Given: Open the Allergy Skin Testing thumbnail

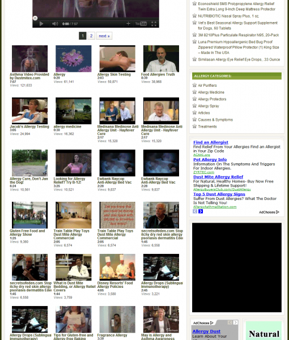Looking at the screenshot, I should tap(117, 58).
